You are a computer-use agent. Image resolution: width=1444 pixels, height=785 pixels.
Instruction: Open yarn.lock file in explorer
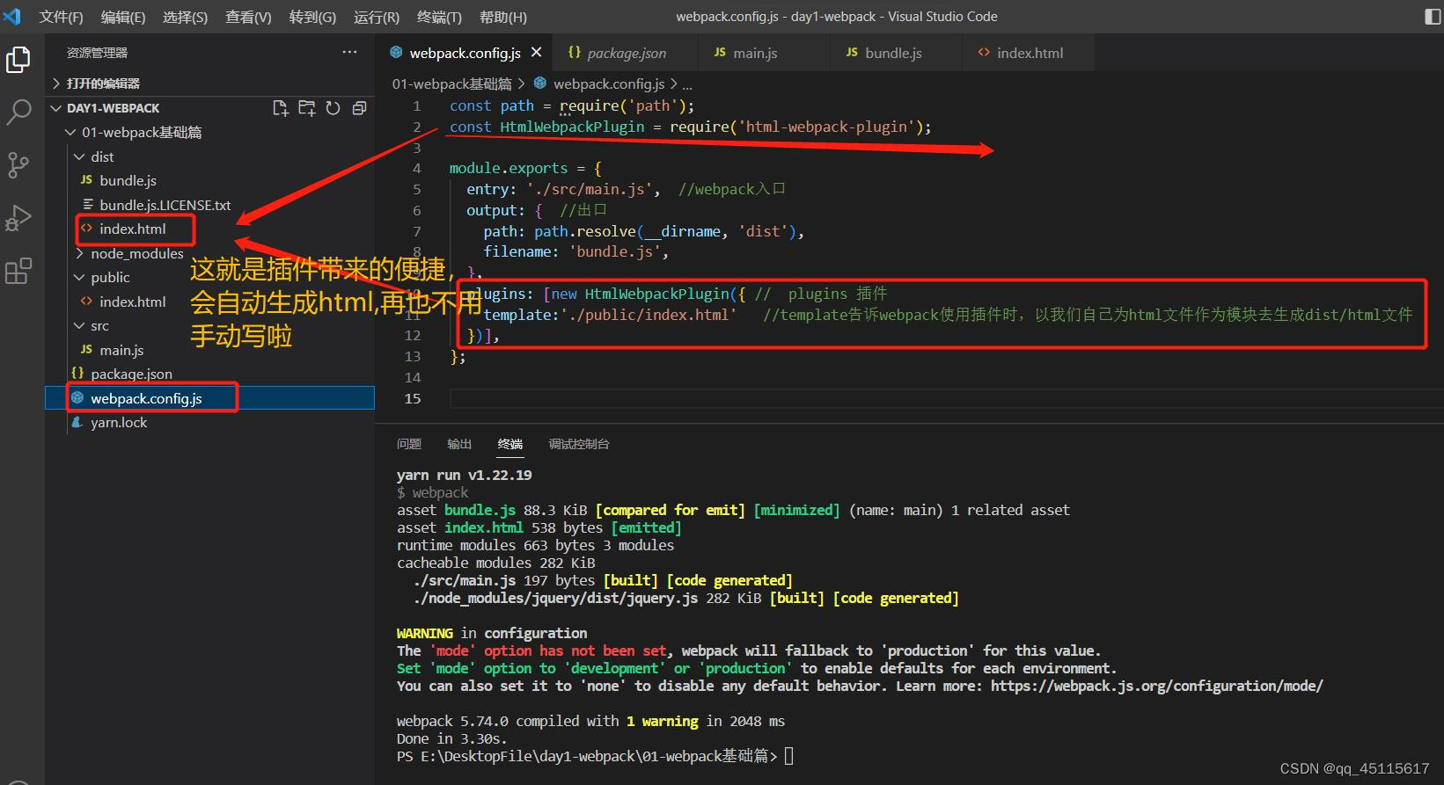(x=119, y=422)
